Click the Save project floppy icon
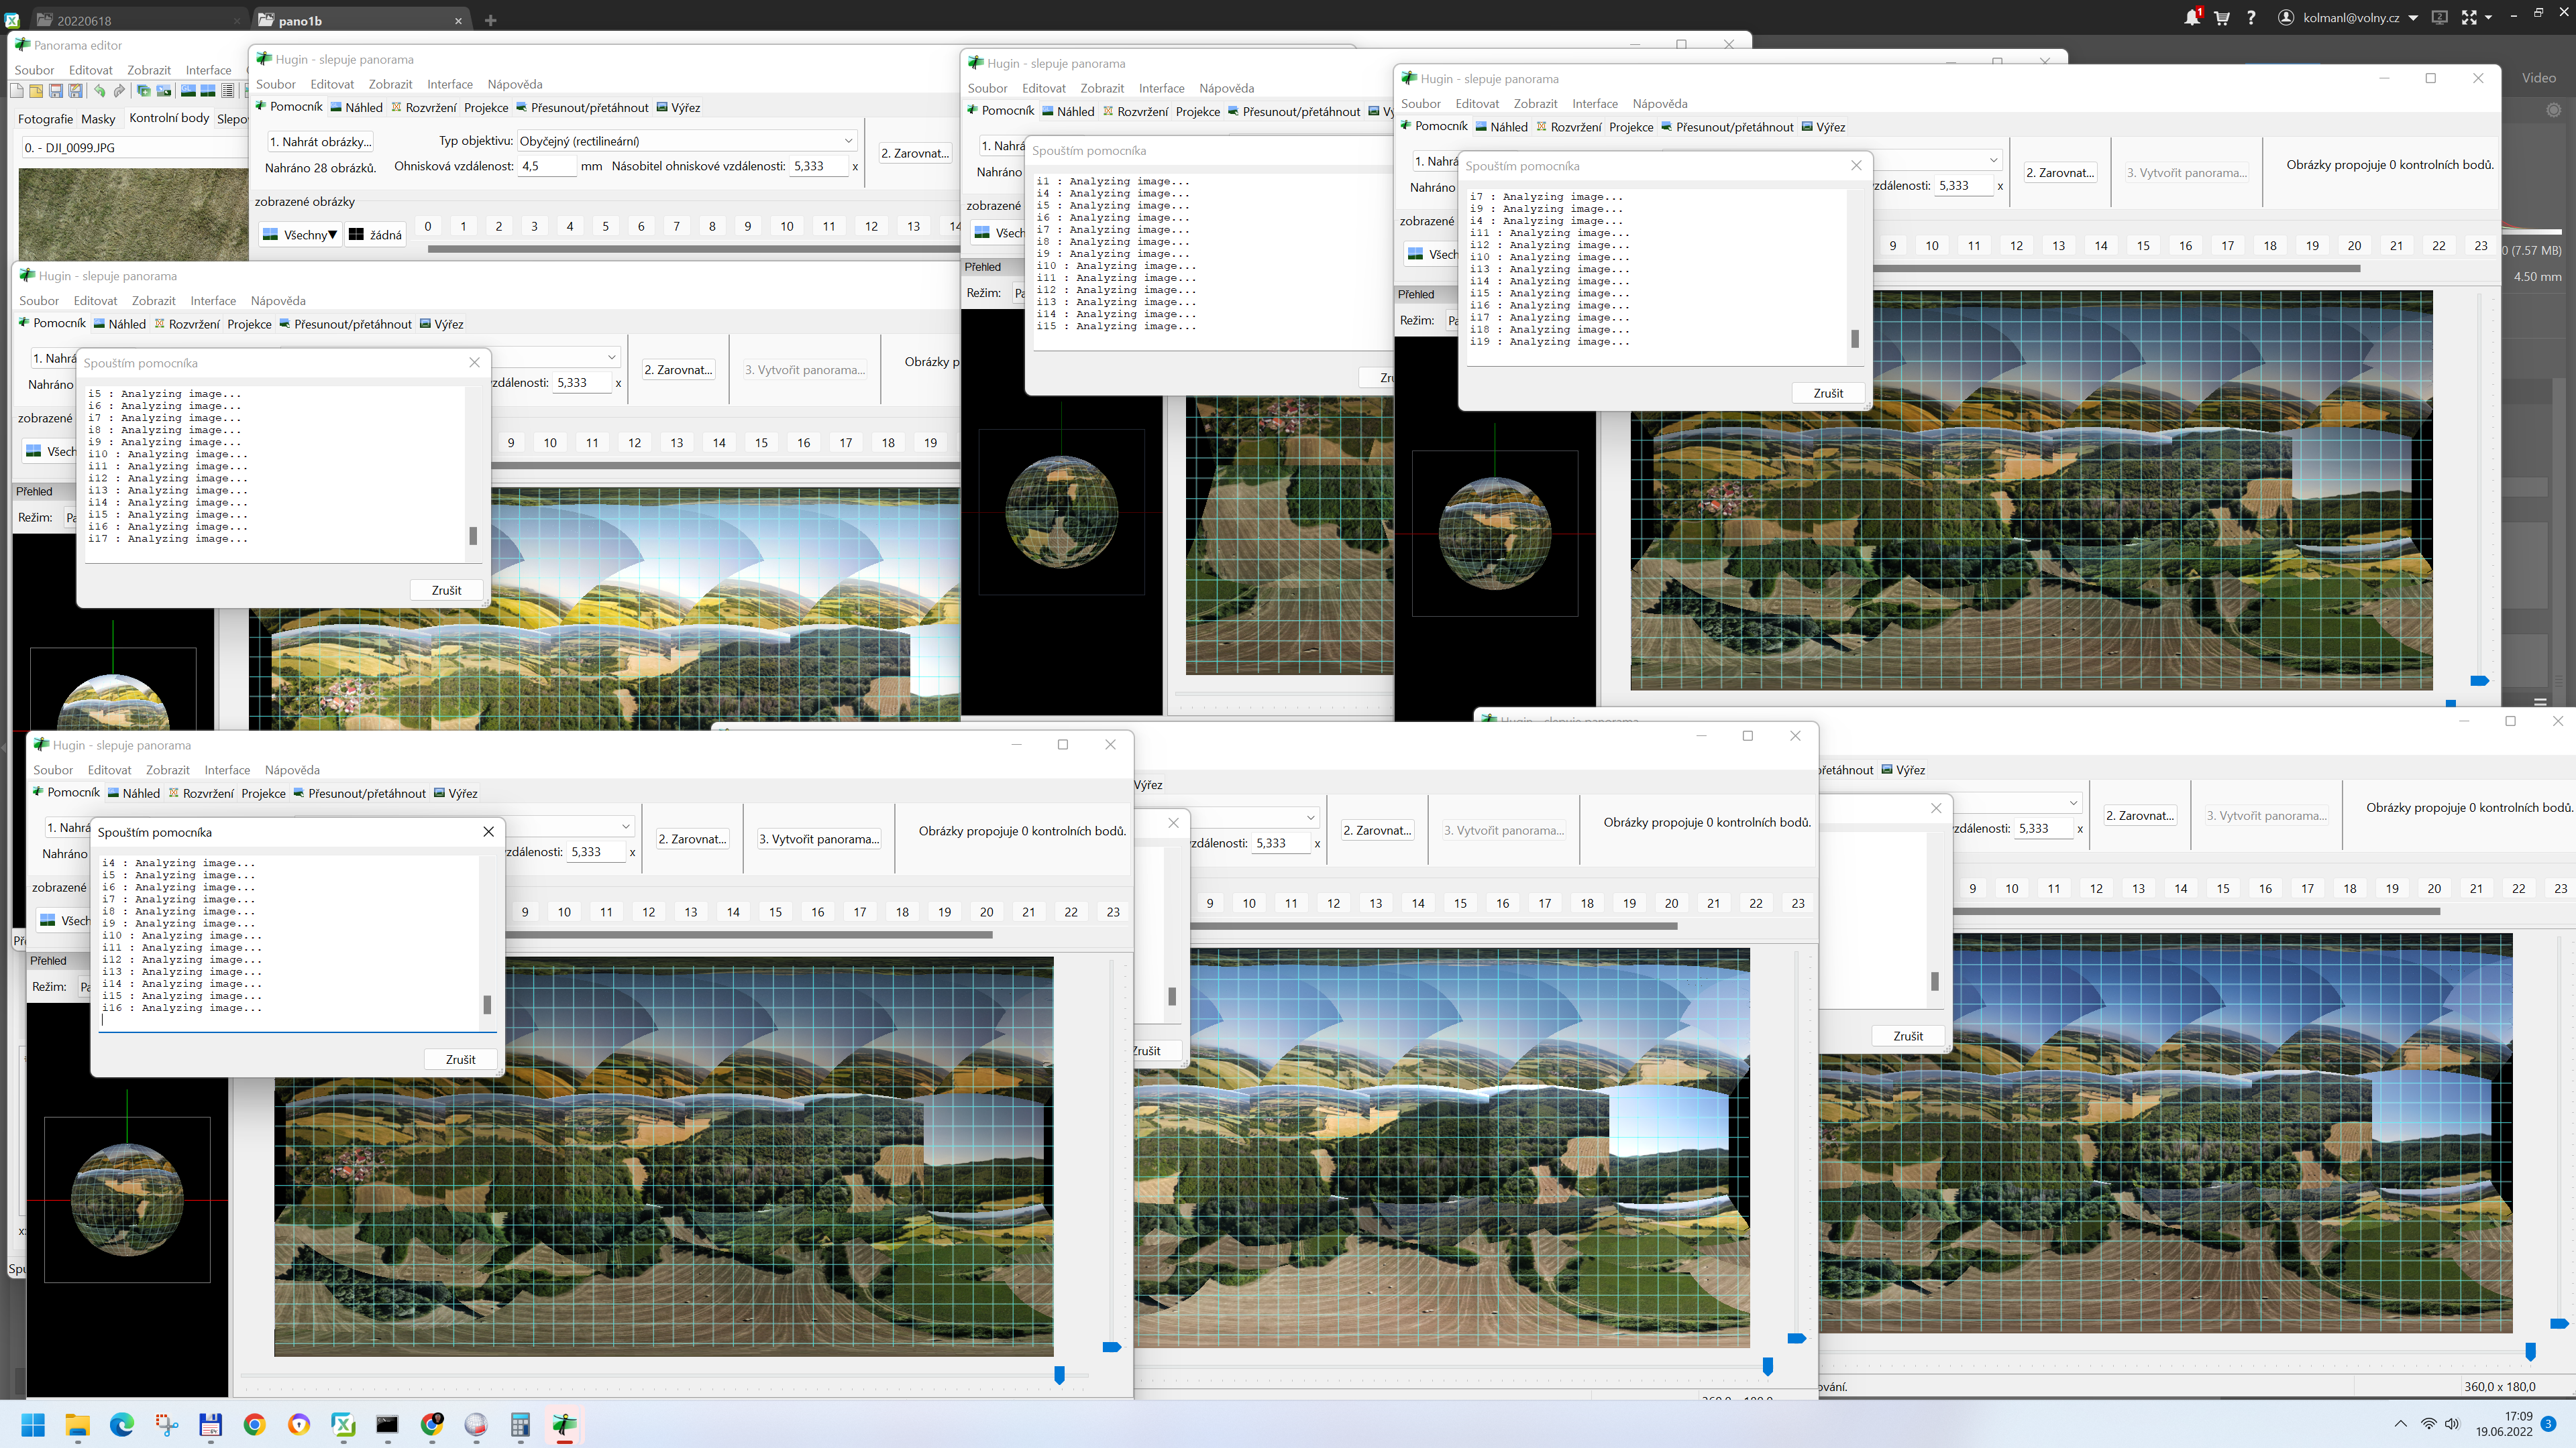Viewport: 2576px width, 1448px height. pyautogui.click(x=56, y=91)
